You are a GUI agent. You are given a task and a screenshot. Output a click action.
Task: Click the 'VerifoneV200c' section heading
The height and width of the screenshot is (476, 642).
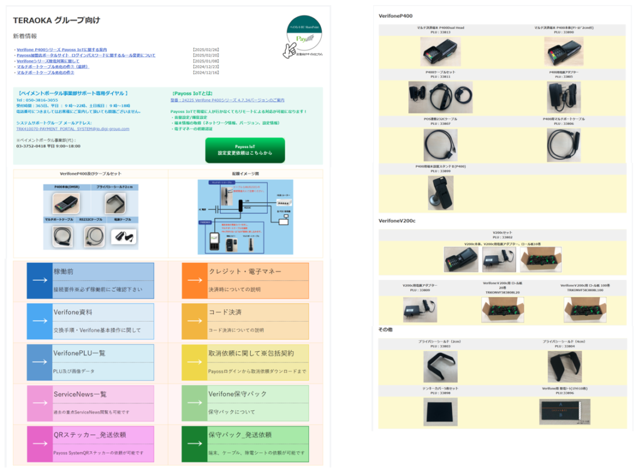point(397,221)
